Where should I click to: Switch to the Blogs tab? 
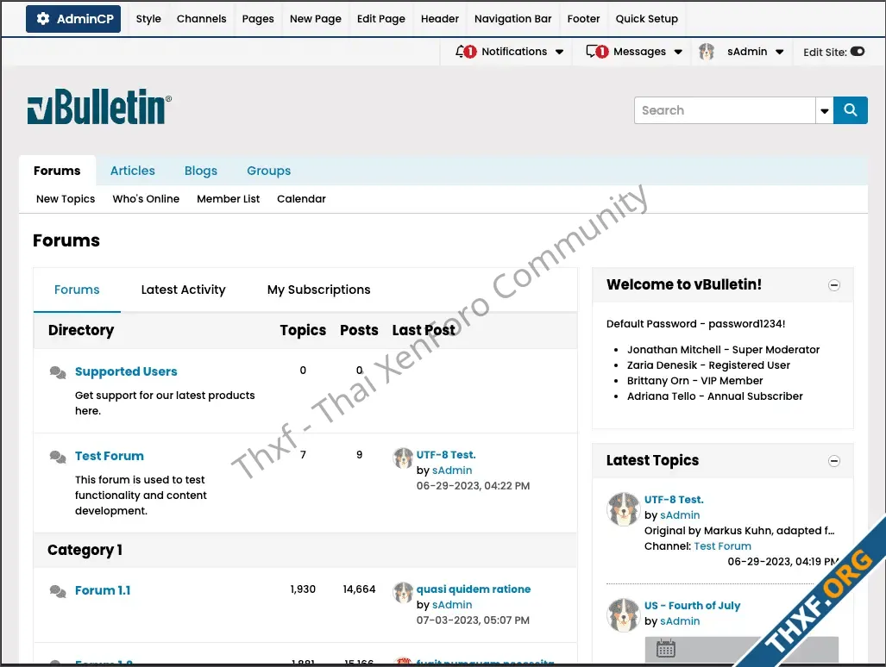201,171
